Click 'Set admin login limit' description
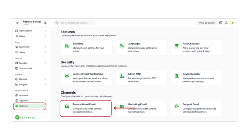Image resolution: width=249 pixels, height=140 pixels. pyautogui.click(x=142, y=80)
